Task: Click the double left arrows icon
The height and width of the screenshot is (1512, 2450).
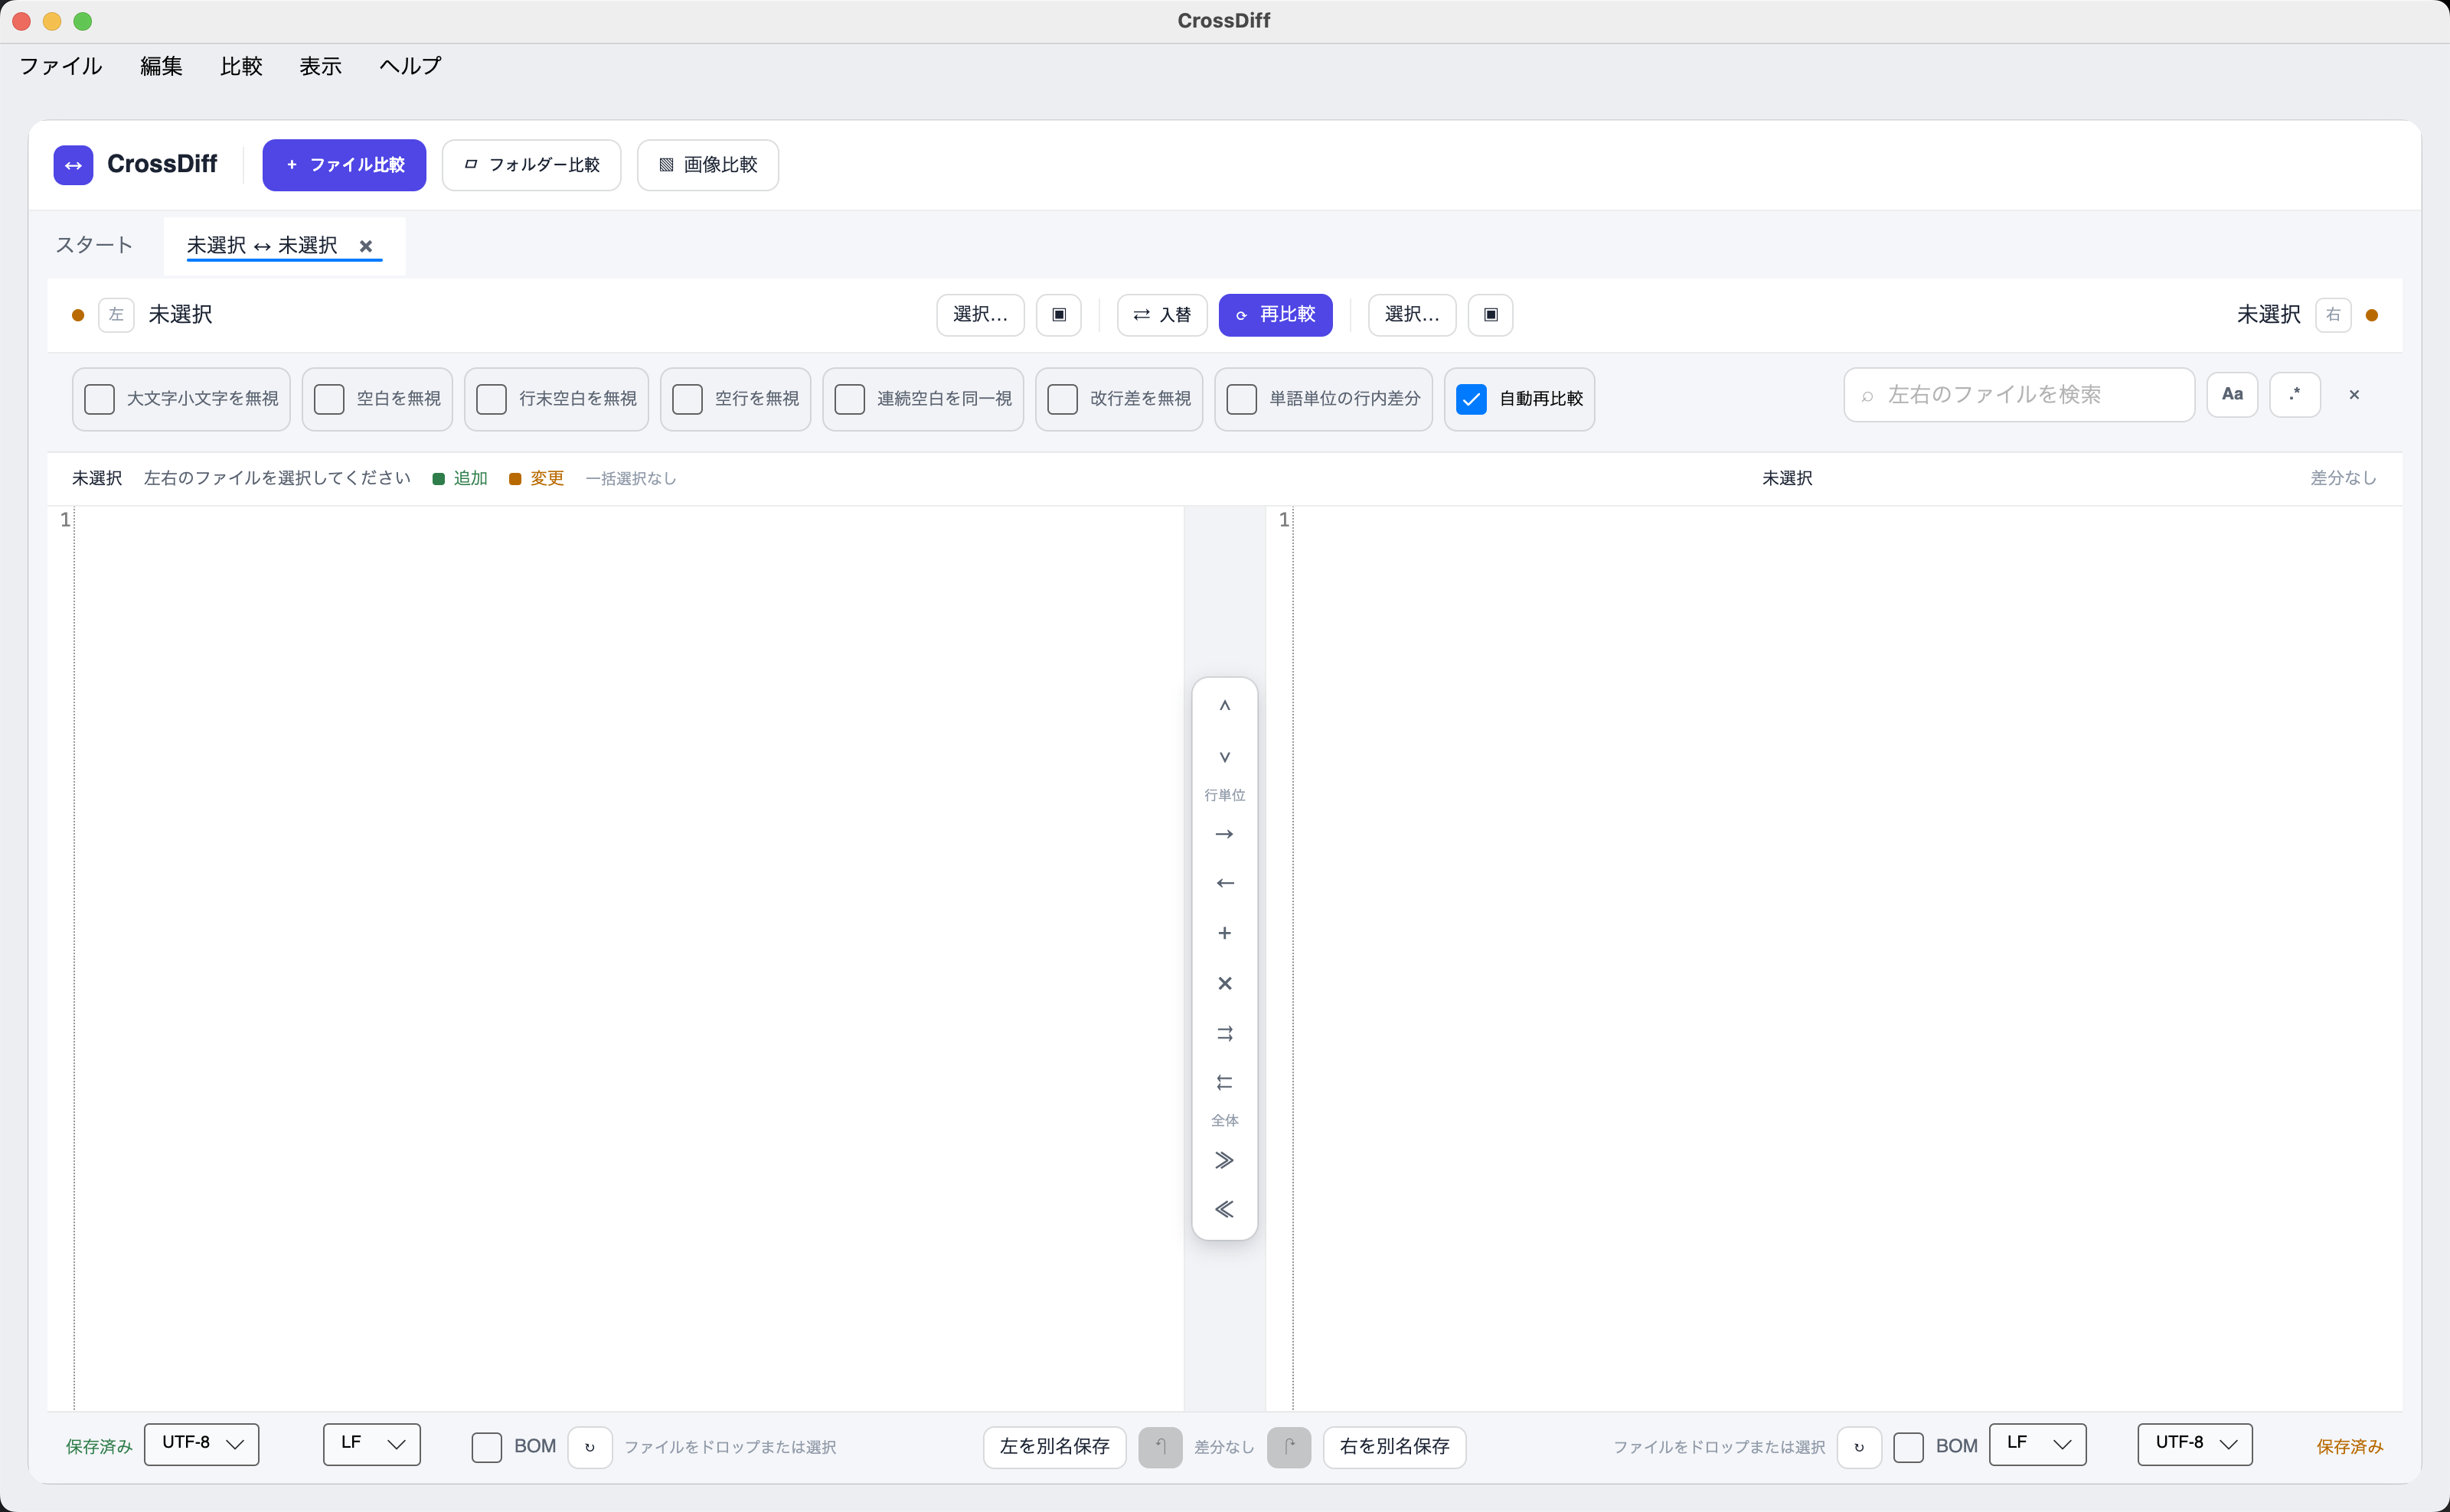Action: tap(1224, 1082)
